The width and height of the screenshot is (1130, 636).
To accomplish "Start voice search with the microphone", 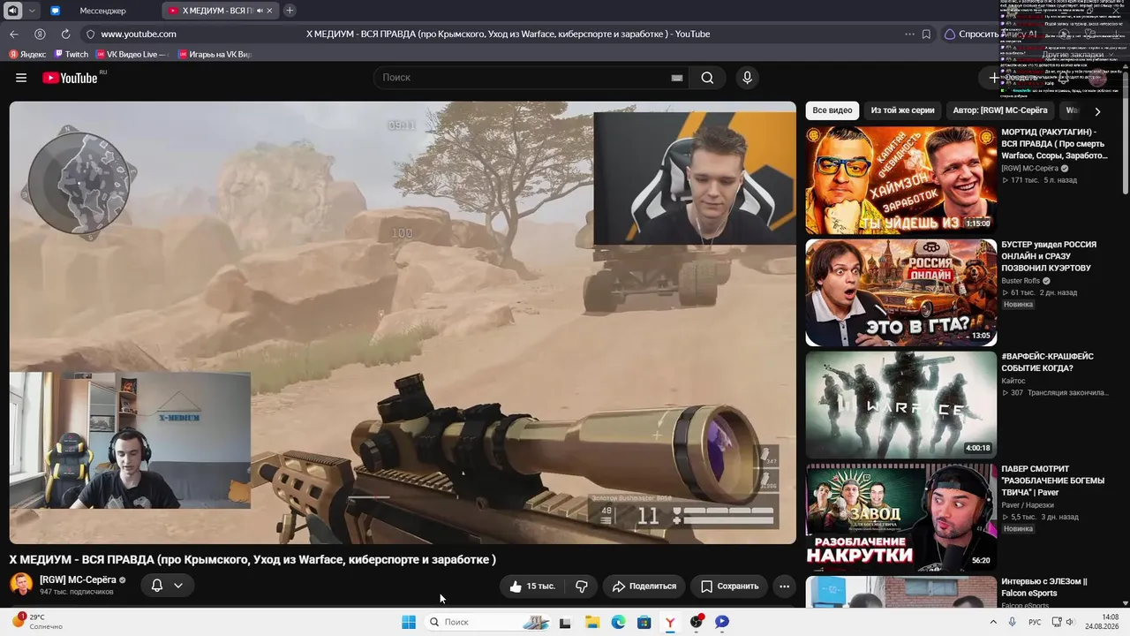I will pos(747,78).
